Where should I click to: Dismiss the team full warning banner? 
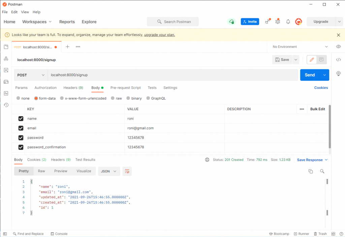click(x=338, y=35)
